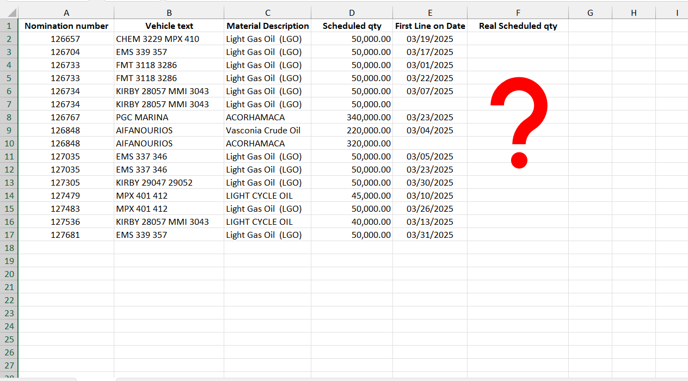This screenshot has width=688, height=381.
Task: Select nomination number cell 127305
Action: [x=66, y=182]
